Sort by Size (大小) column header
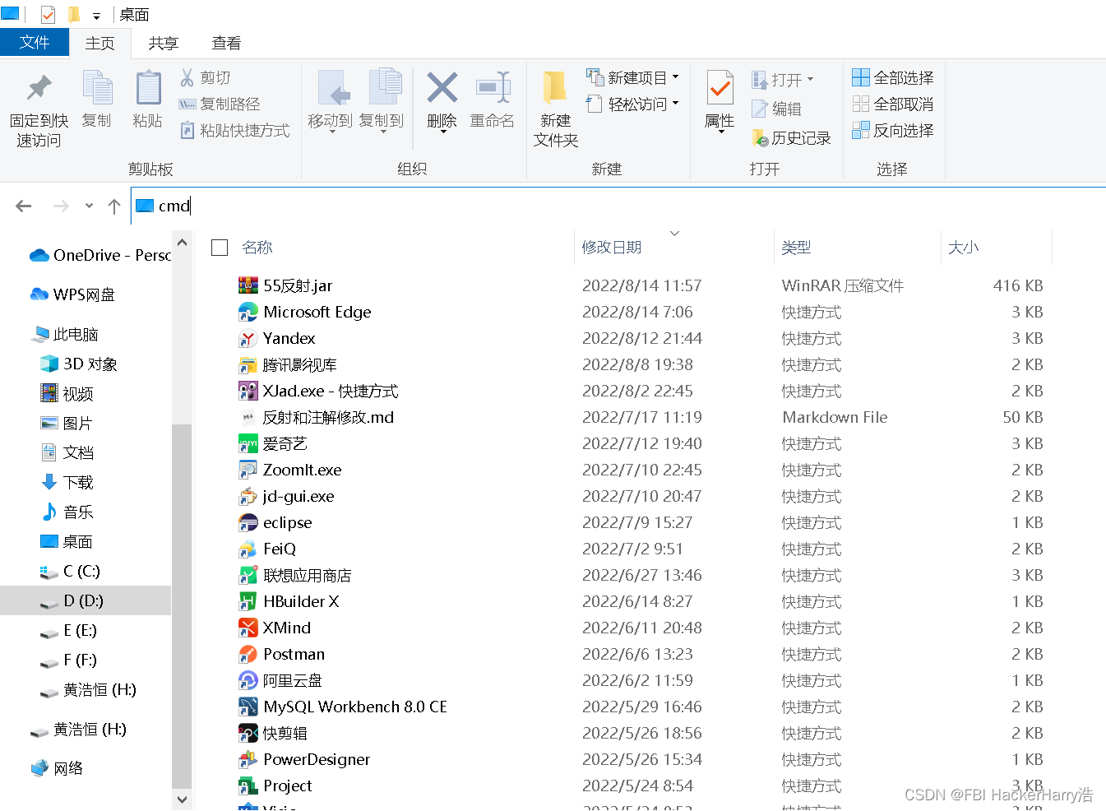 (x=964, y=248)
